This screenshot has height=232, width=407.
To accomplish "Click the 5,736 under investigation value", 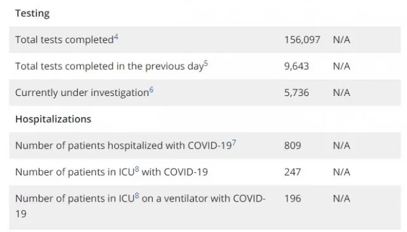I will [x=296, y=93].
